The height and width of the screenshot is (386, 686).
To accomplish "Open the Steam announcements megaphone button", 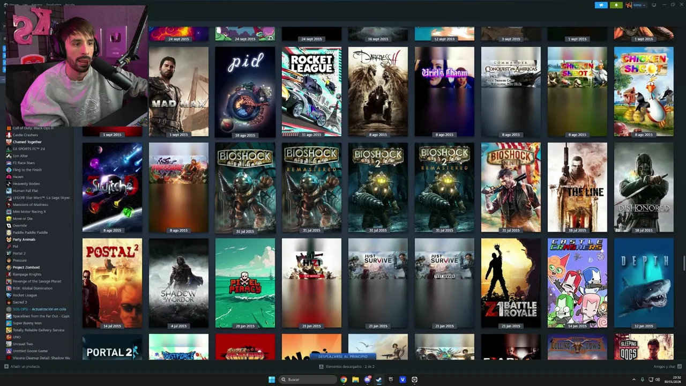I will pyautogui.click(x=601, y=5).
